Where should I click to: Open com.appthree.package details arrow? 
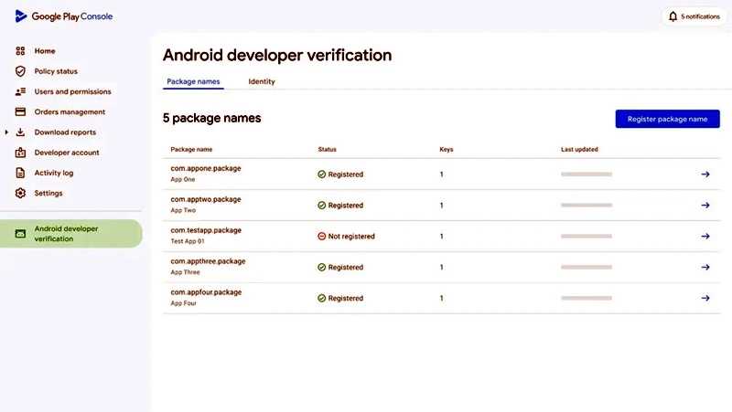pos(705,267)
